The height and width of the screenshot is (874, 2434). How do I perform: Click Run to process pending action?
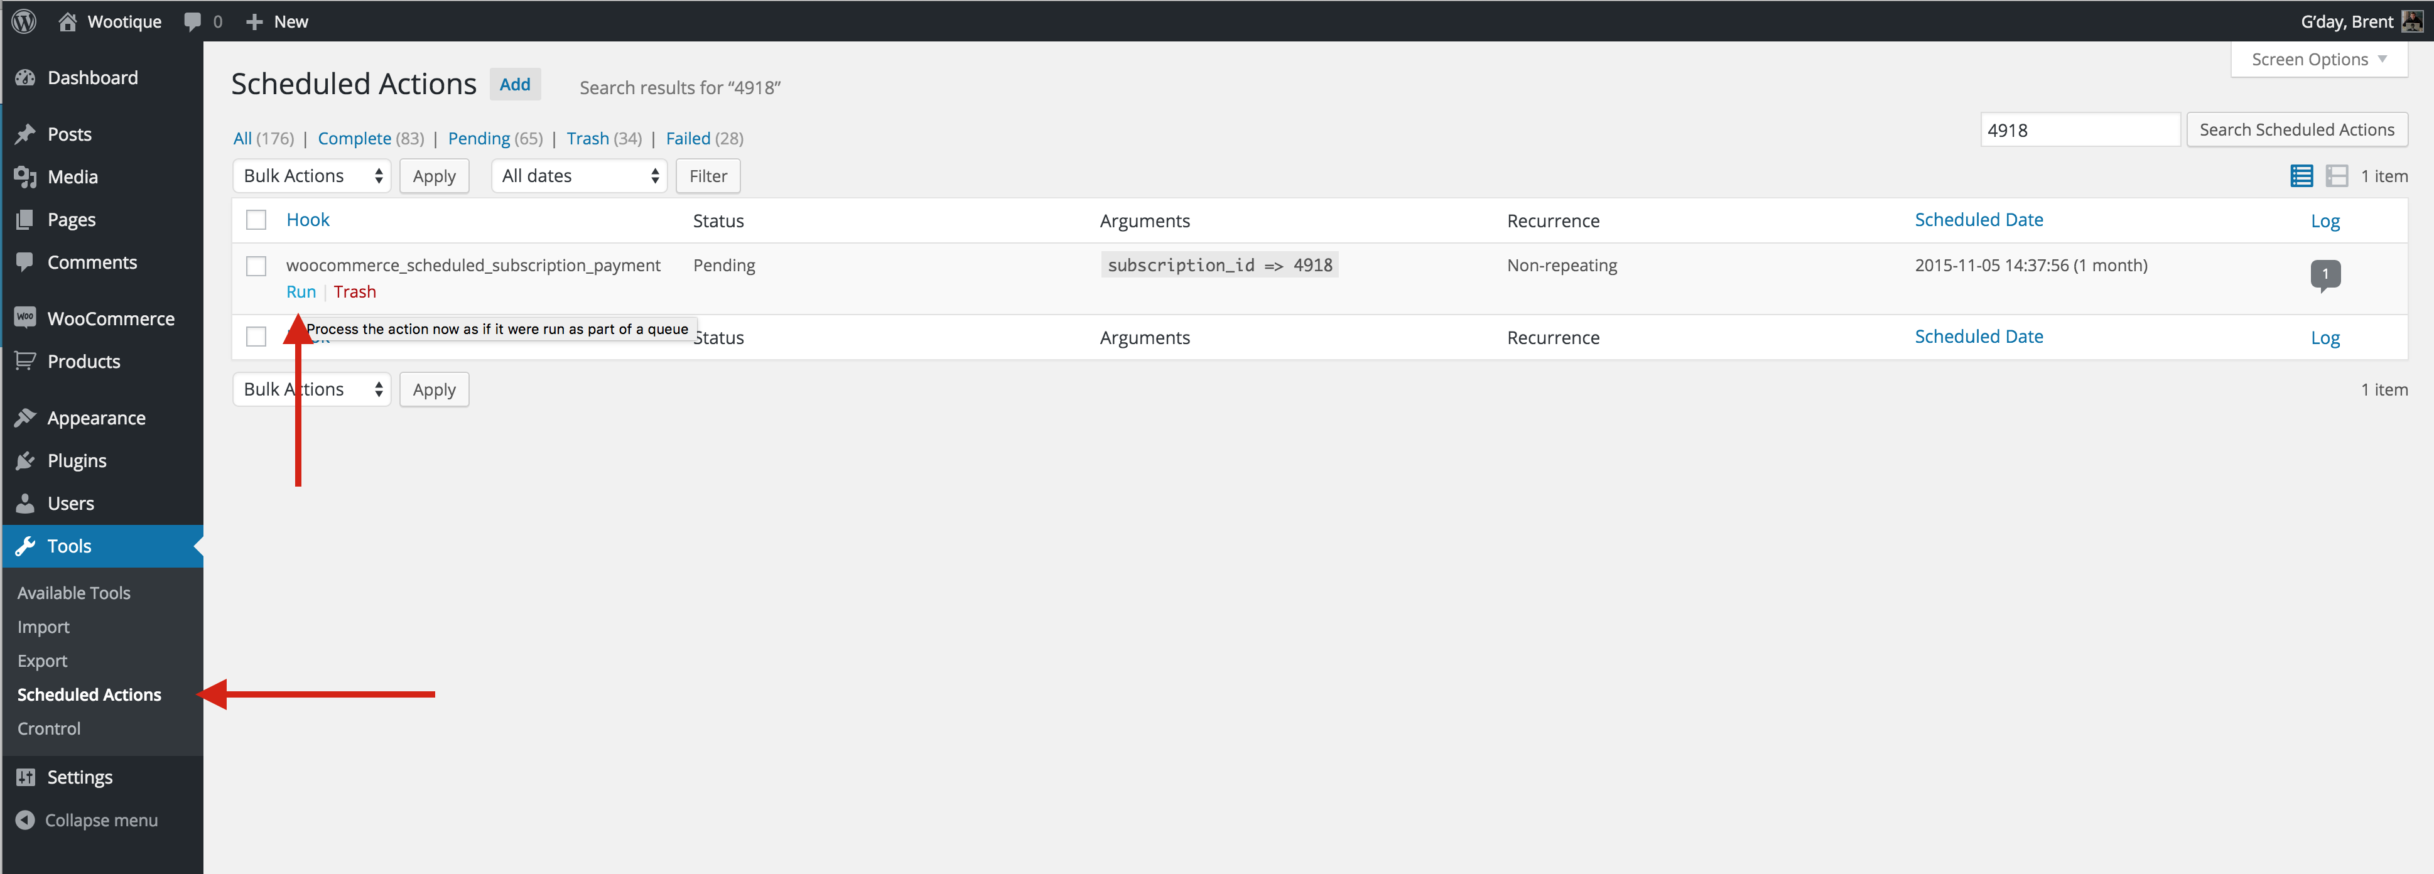pos(301,292)
